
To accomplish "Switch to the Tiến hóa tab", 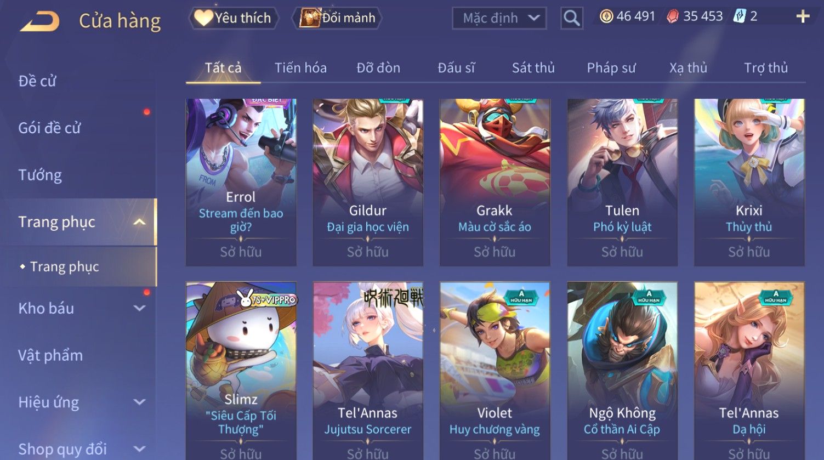I will [x=300, y=68].
